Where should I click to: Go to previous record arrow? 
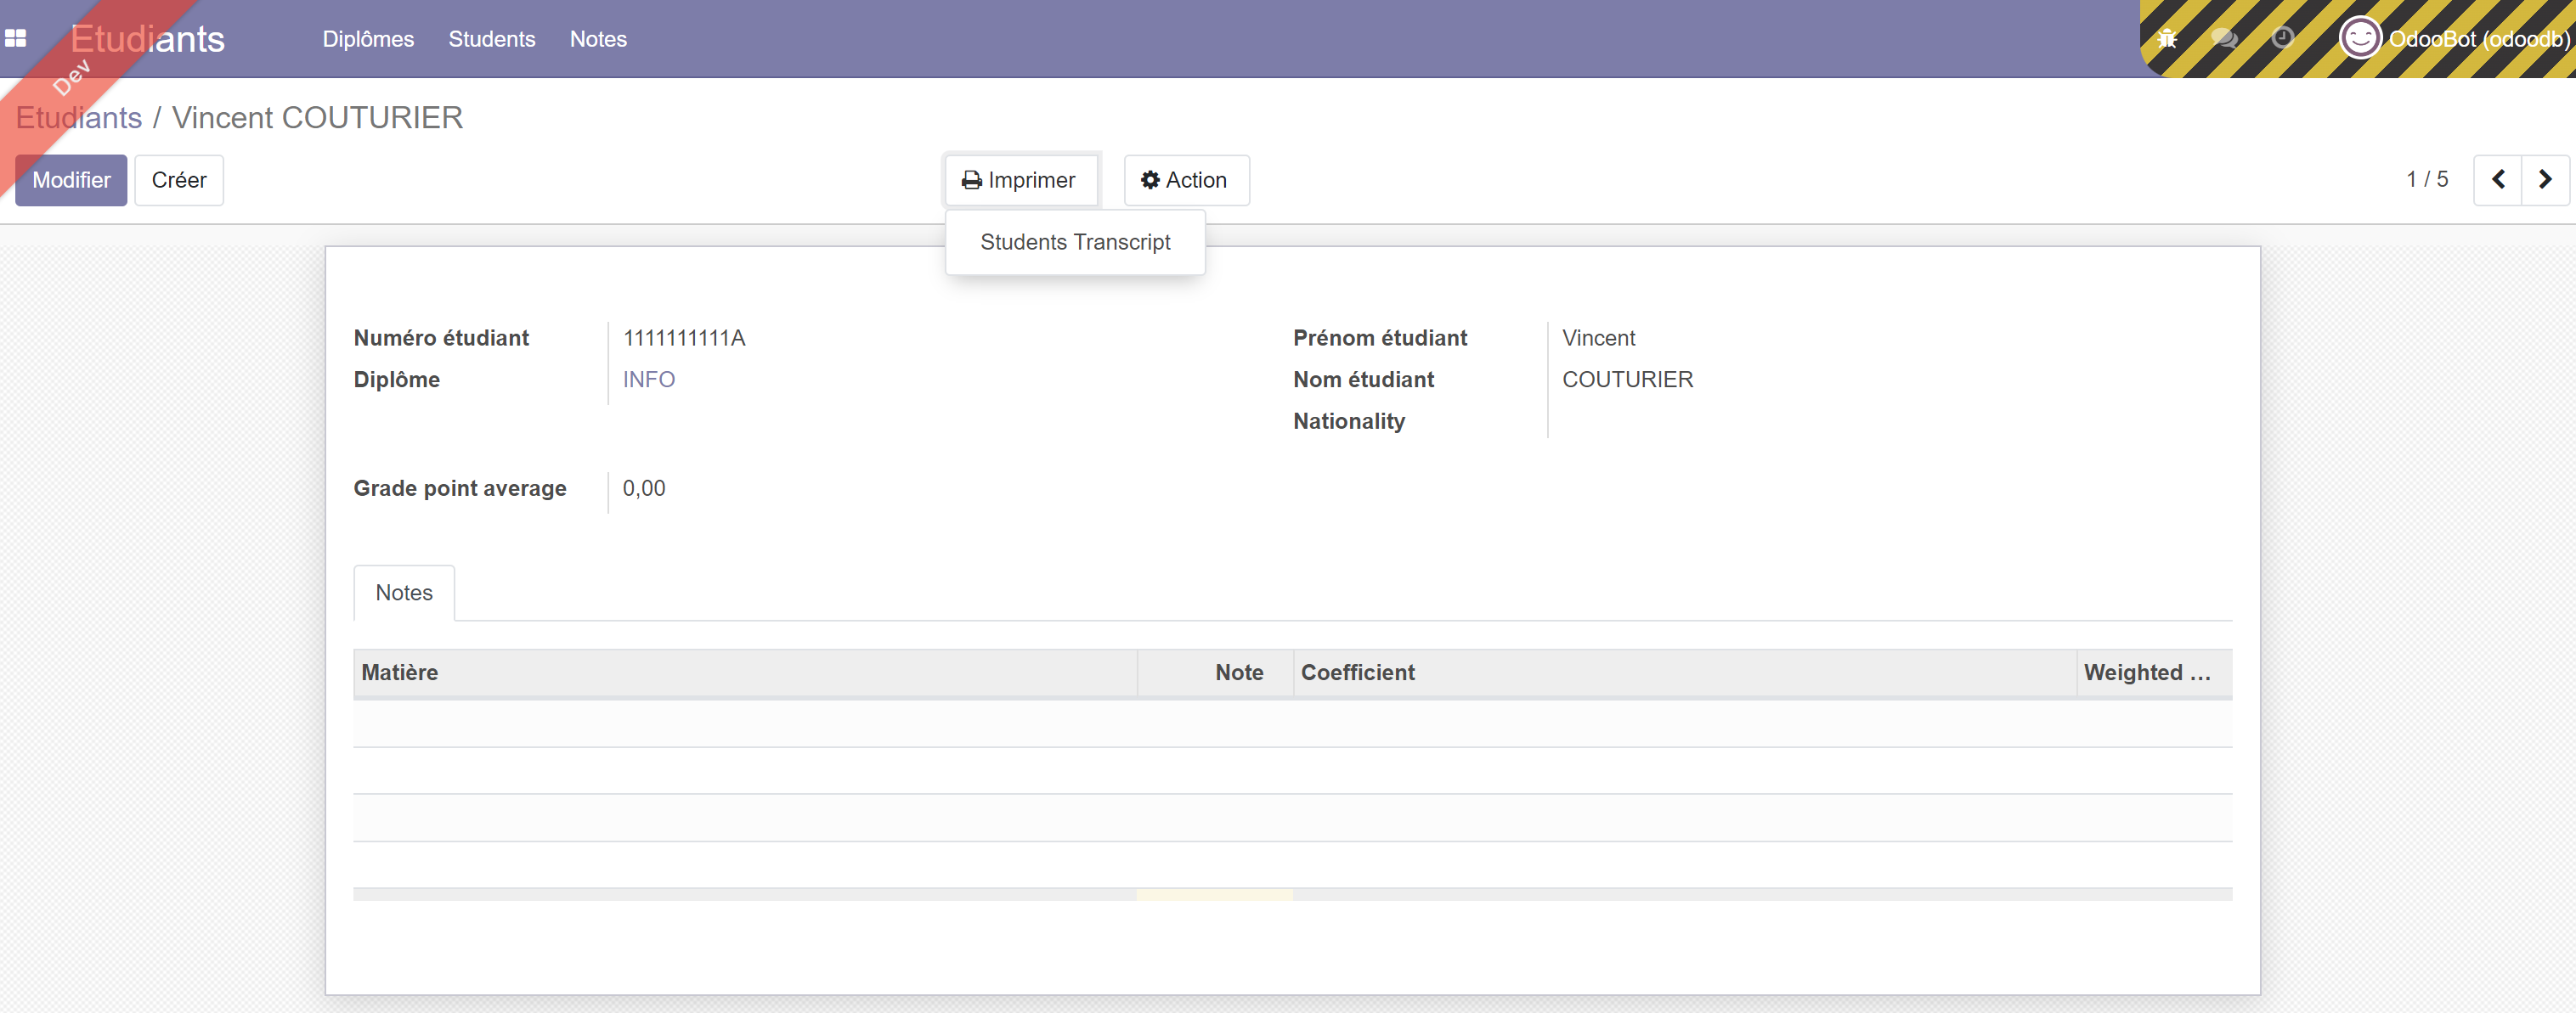point(2497,180)
